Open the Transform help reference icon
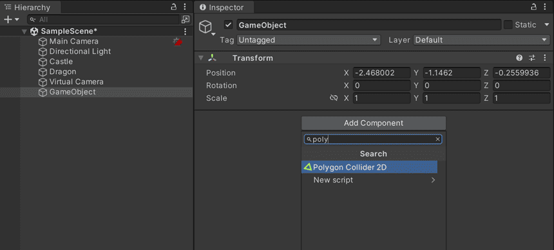554x250 pixels. [519, 58]
